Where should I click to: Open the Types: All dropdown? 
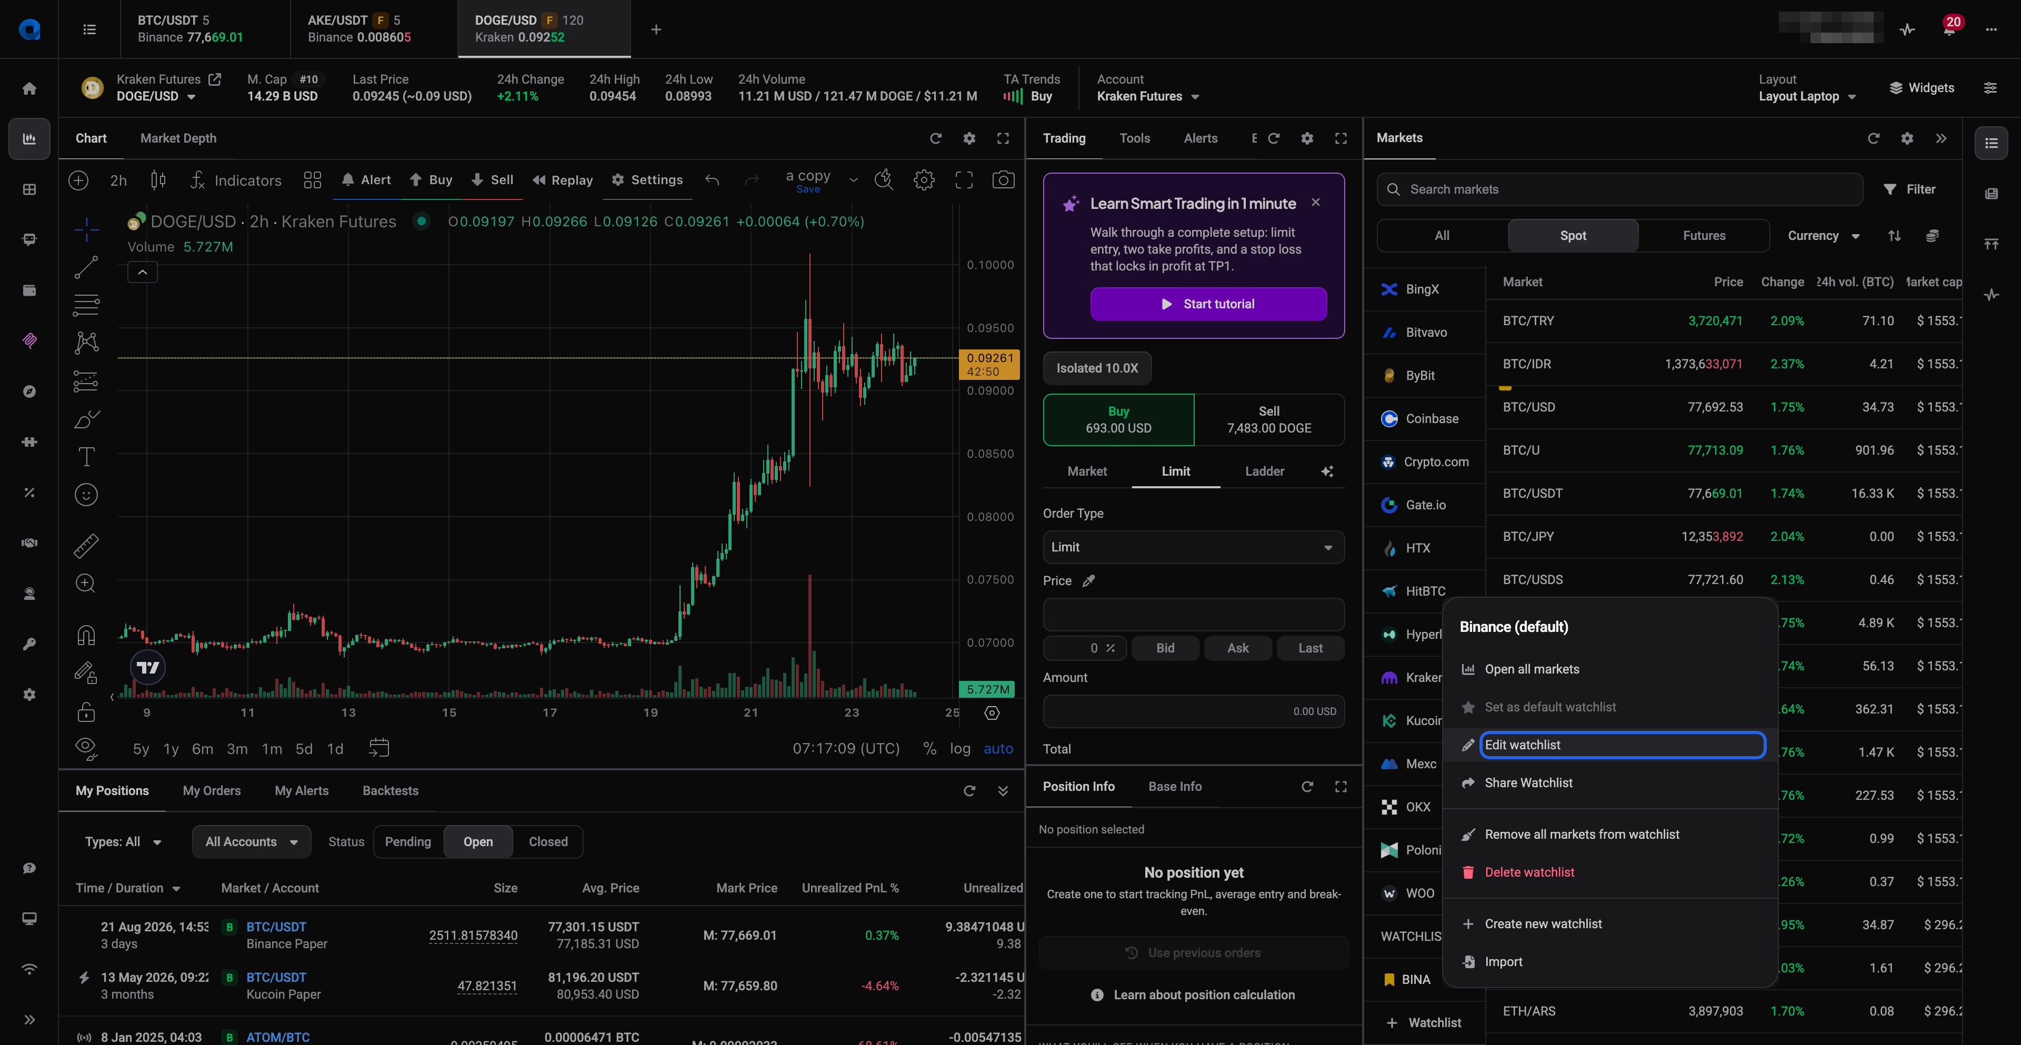[x=123, y=842]
